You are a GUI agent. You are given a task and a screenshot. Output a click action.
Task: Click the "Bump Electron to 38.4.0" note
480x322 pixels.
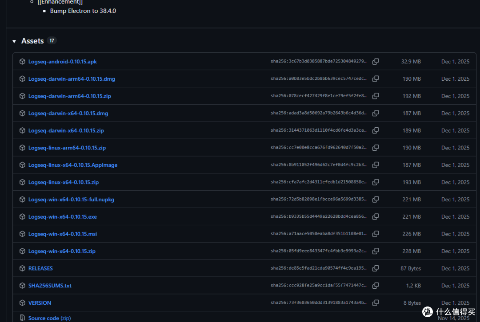(83, 11)
